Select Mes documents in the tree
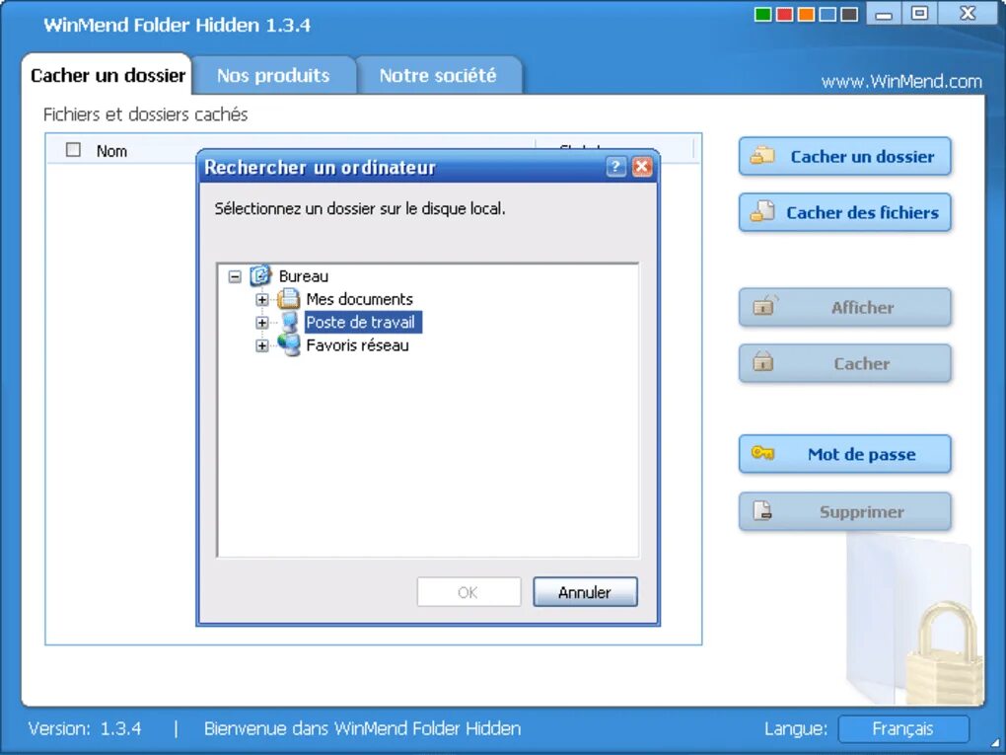The height and width of the screenshot is (755, 1006). [359, 300]
